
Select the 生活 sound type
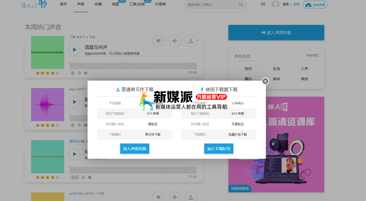[276, 69]
